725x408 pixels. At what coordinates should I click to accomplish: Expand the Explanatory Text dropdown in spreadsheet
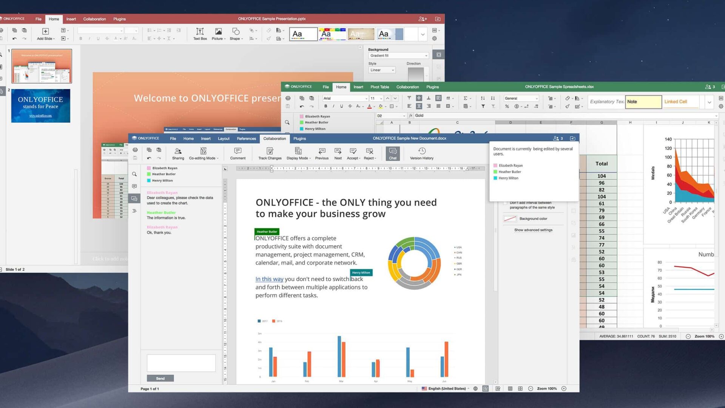click(710, 102)
